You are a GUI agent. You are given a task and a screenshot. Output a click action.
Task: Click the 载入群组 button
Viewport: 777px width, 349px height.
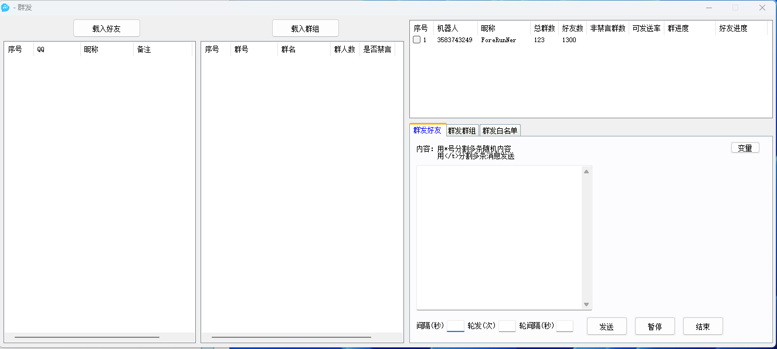click(x=305, y=28)
